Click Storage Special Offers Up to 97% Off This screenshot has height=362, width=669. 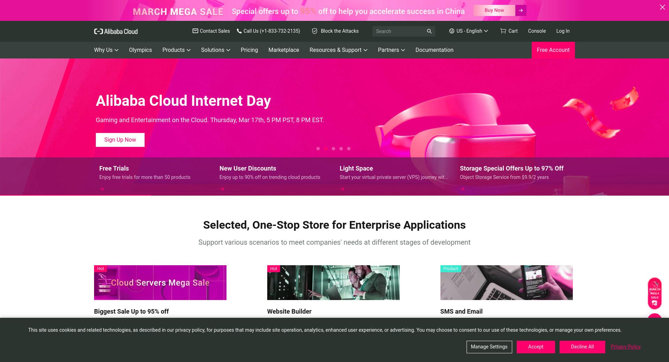[x=512, y=168]
